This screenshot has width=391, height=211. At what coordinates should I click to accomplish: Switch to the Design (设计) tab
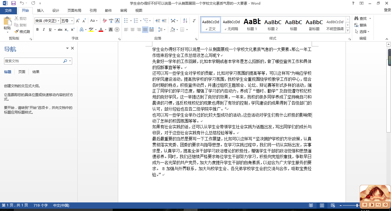click(x=56, y=11)
